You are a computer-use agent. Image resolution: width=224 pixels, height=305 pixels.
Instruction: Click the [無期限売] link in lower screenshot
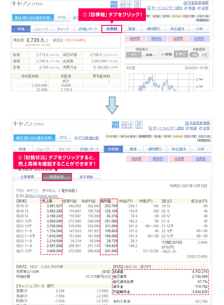[204, 140]
